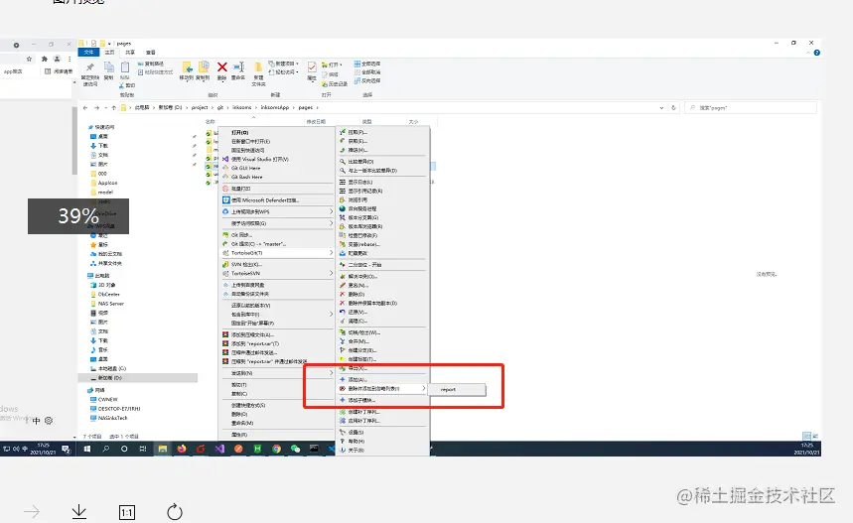Open WeChat from the taskbar

tap(295, 449)
